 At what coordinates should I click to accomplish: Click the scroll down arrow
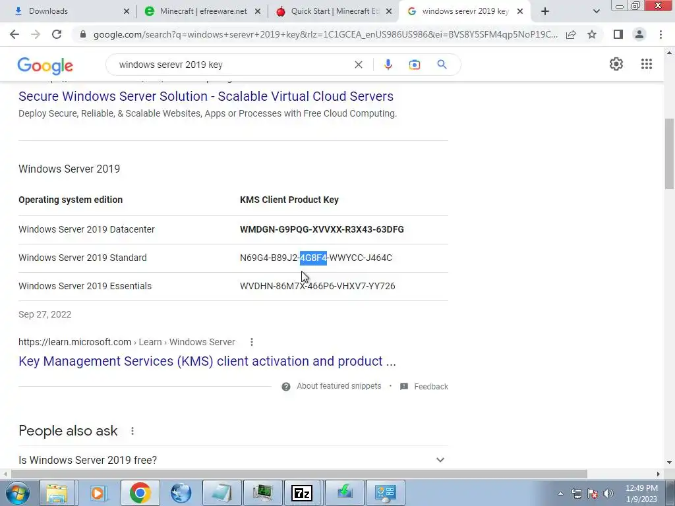(670, 463)
